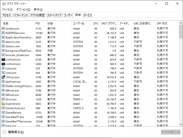Screen dimensions: 183x138
Task: Click the console icon of conhost.exe PID 6100
Action: (3, 59)
